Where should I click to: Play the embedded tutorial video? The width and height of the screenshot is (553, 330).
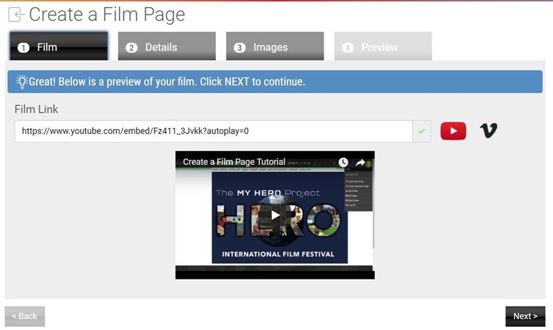[x=275, y=215]
